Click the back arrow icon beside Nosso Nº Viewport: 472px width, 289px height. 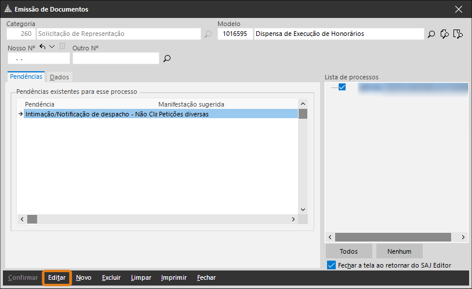(x=43, y=47)
